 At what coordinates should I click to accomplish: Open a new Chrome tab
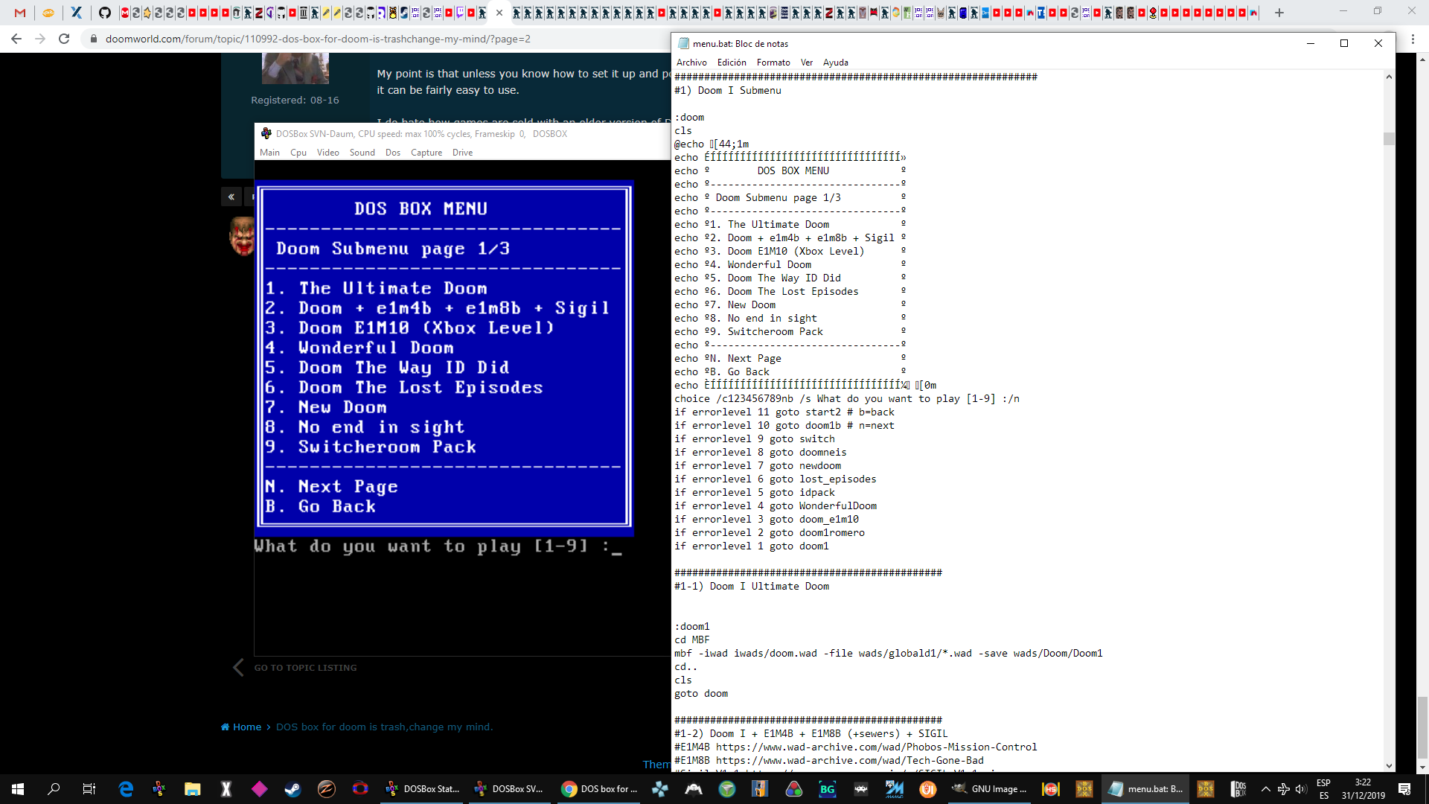(1279, 13)
